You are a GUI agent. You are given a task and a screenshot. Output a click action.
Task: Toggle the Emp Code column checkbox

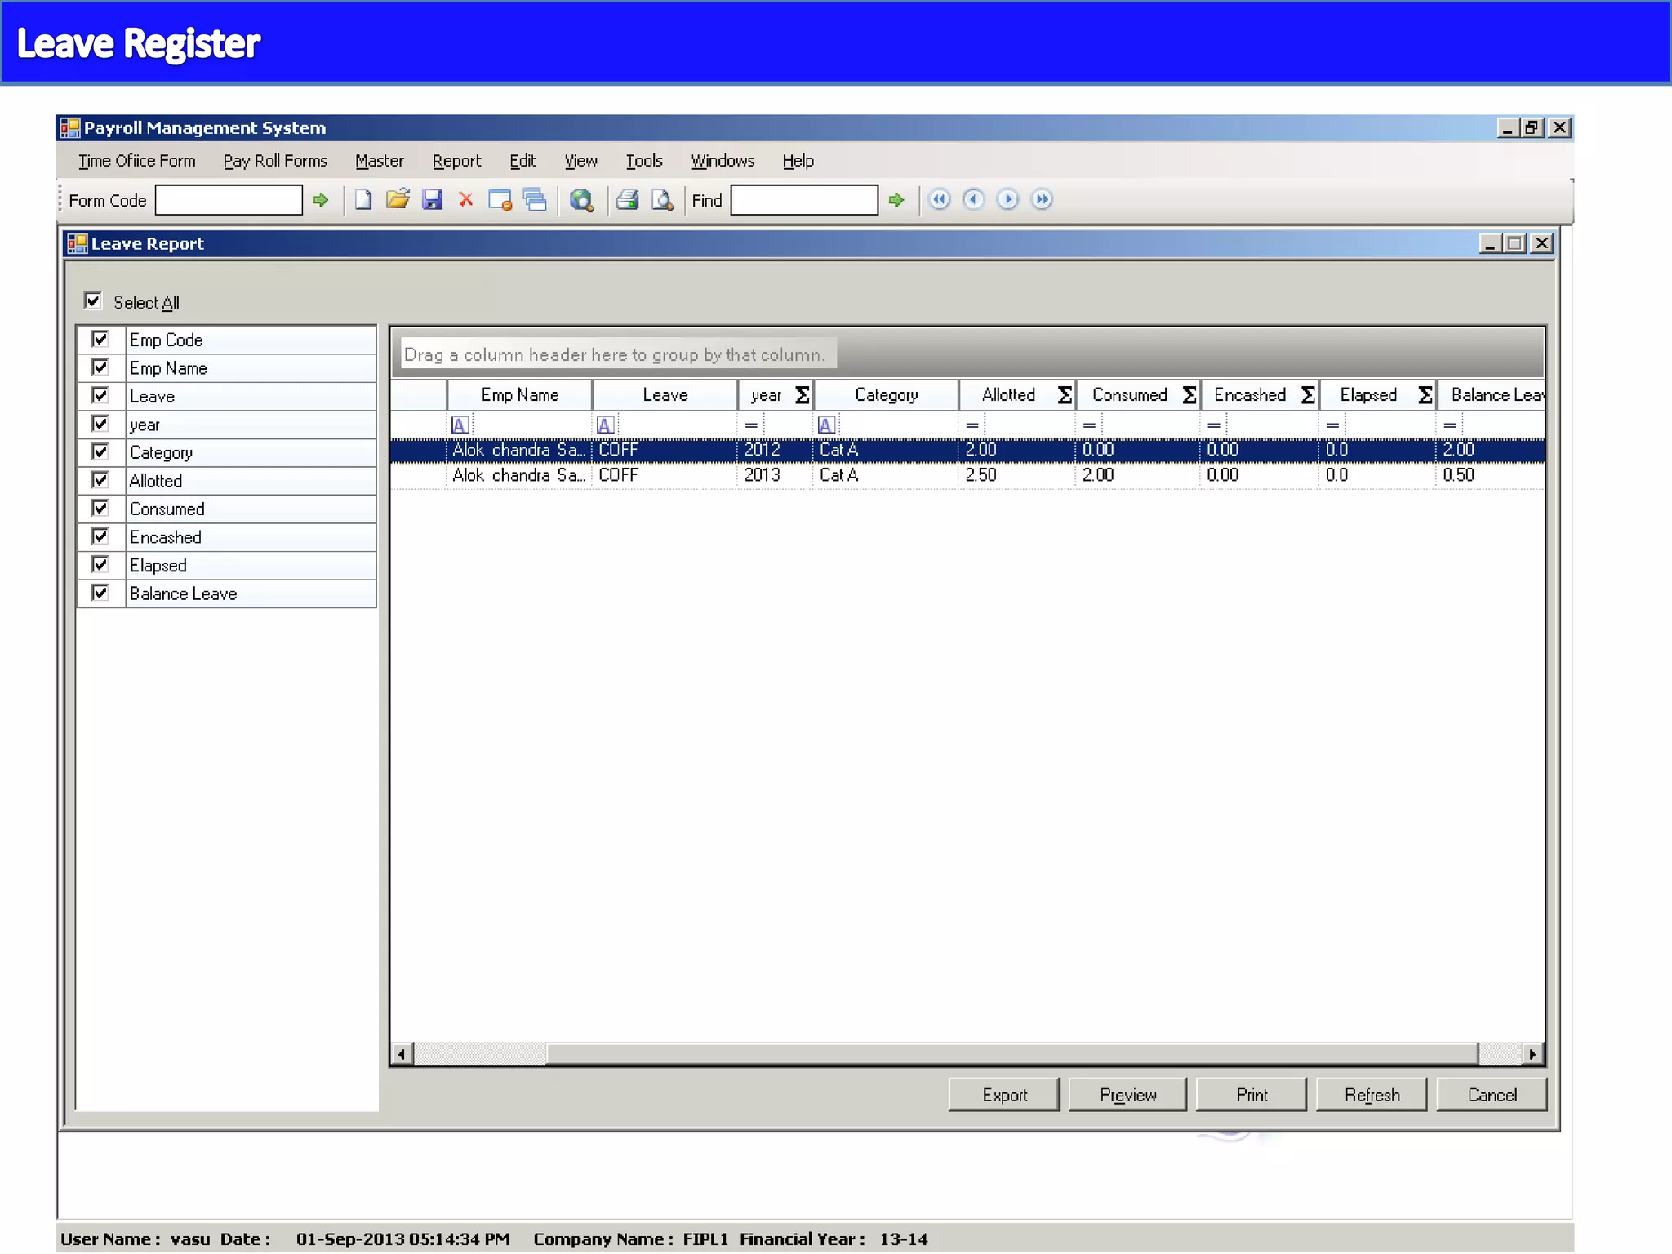tap(100, 339)
